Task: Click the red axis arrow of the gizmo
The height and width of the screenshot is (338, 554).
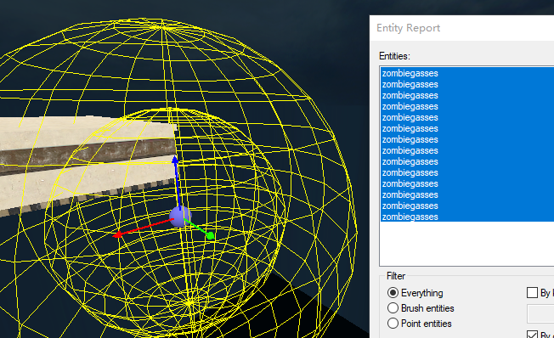Action: click(141, 228)
